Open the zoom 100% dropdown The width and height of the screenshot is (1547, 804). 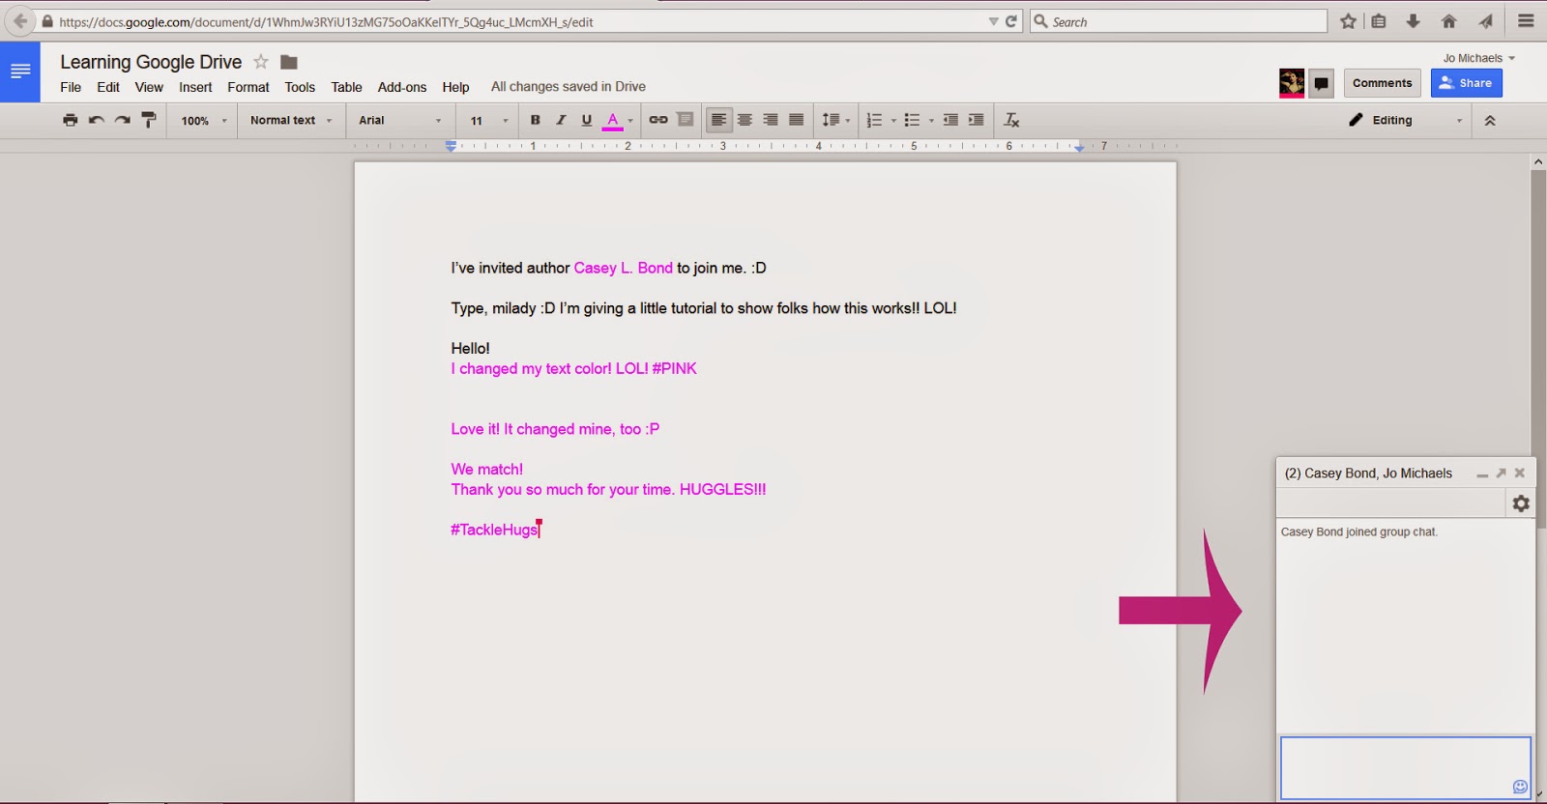click(x=203, y=121)
